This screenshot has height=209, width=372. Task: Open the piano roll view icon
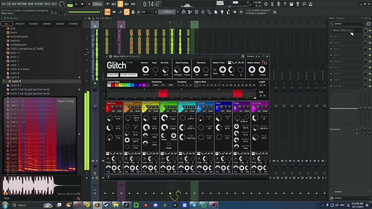click(x=190, y=12)
